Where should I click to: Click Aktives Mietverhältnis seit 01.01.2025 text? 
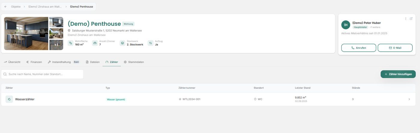364,33
